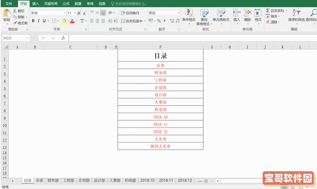Click the Percent Style icon
Image resolution: width=317 pixels, height=189 pixels.
click(x=159, y=21)
